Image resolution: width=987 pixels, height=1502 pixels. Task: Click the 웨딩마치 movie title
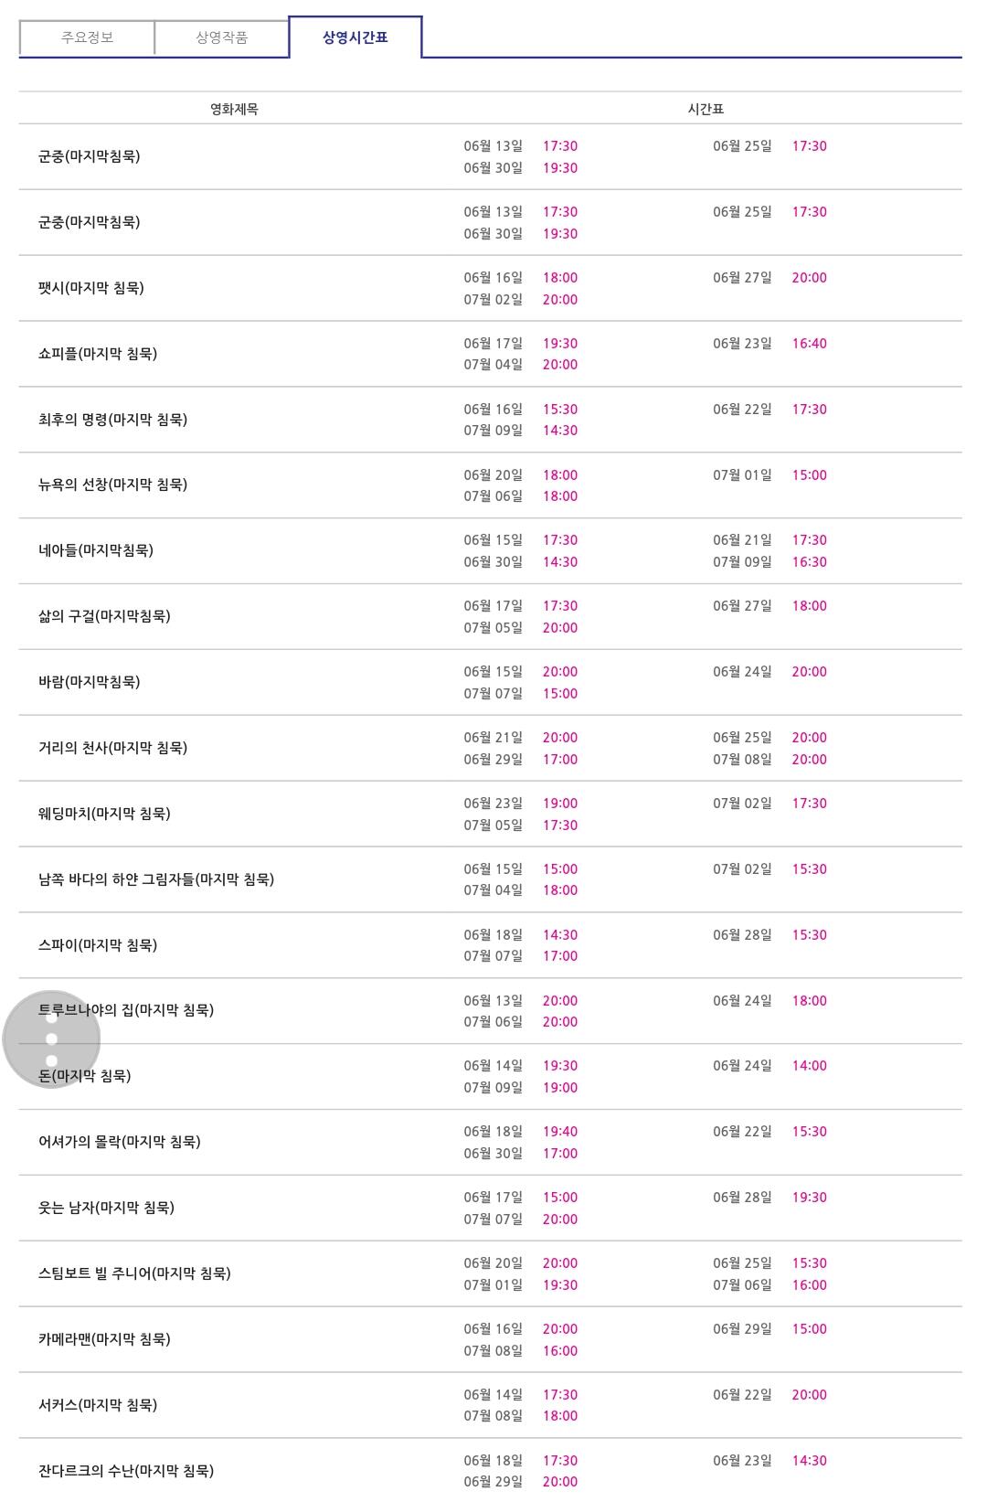click(x=104, y=814)
